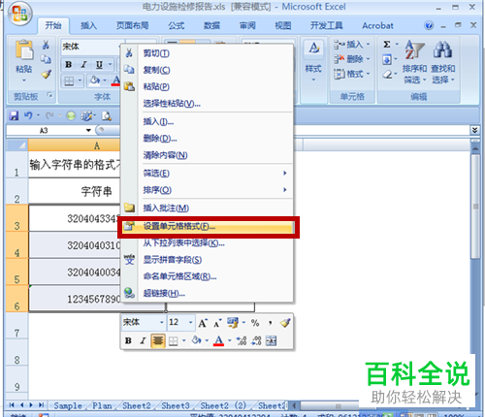Viewport: 485px width, 417px height.
Task: Switch to the 公式 ribbon tab
Action: 177,25
